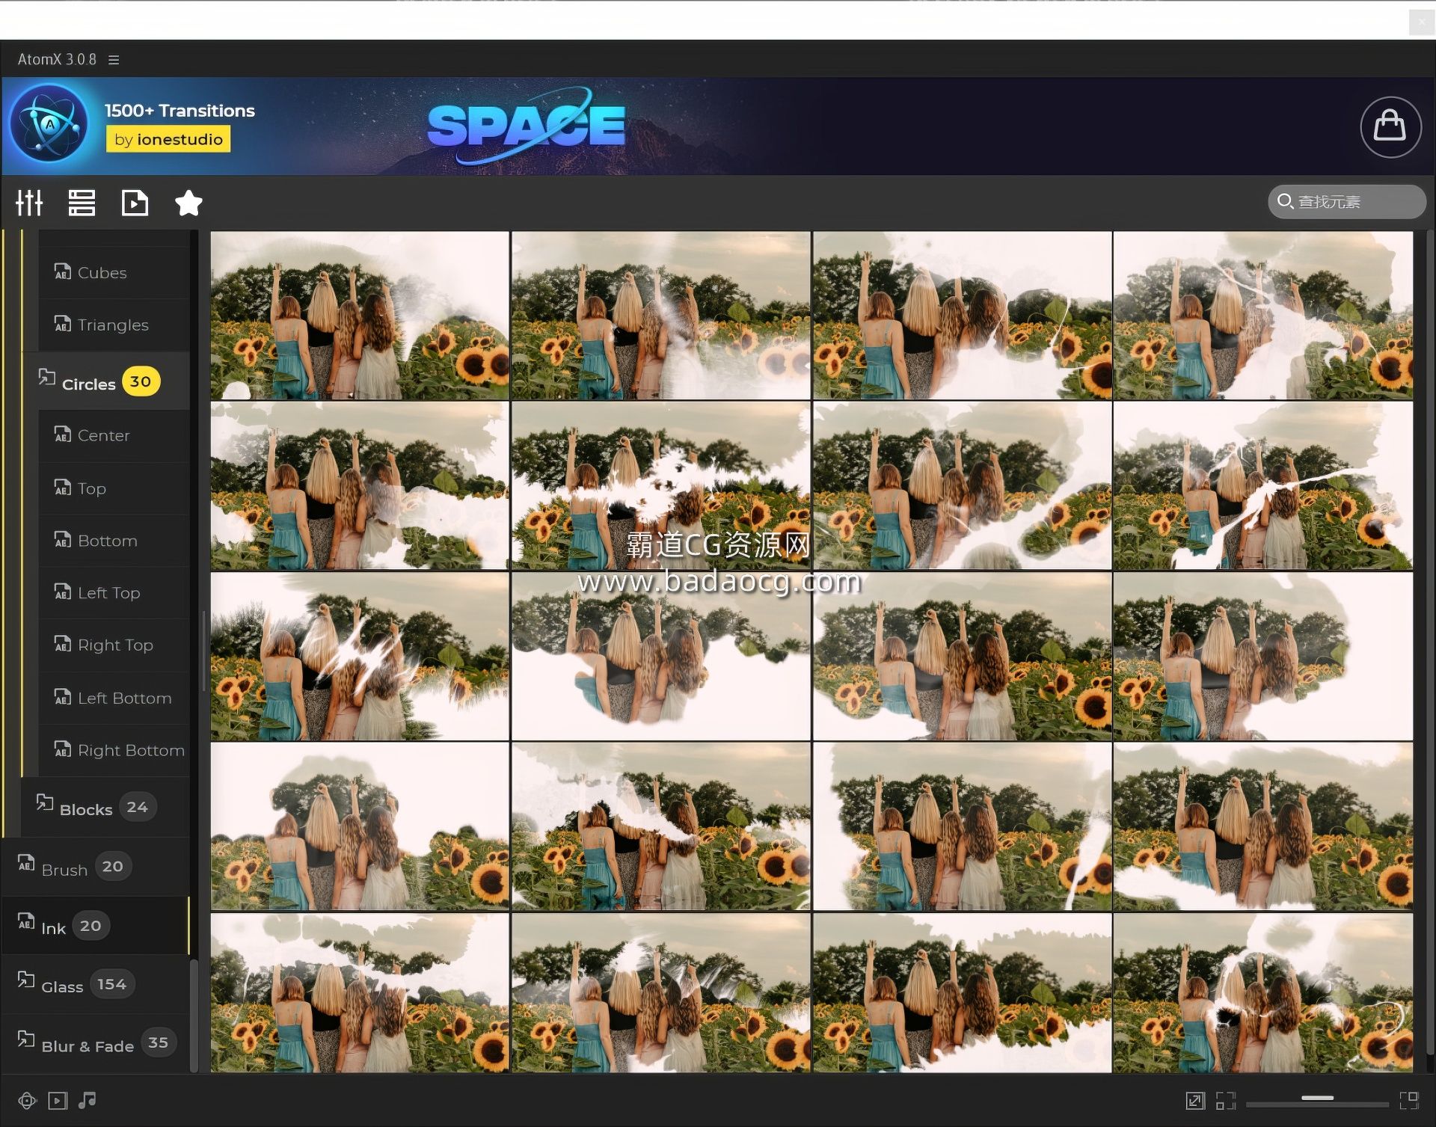The height and width of the screenshot is (1127, 1436).
Task: Collapse Circles category via its folder icon
Action: [46, 377]
